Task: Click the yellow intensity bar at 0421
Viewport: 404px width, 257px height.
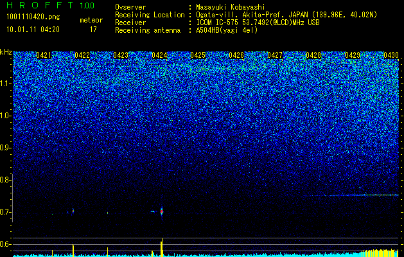Action: (52, 253)
